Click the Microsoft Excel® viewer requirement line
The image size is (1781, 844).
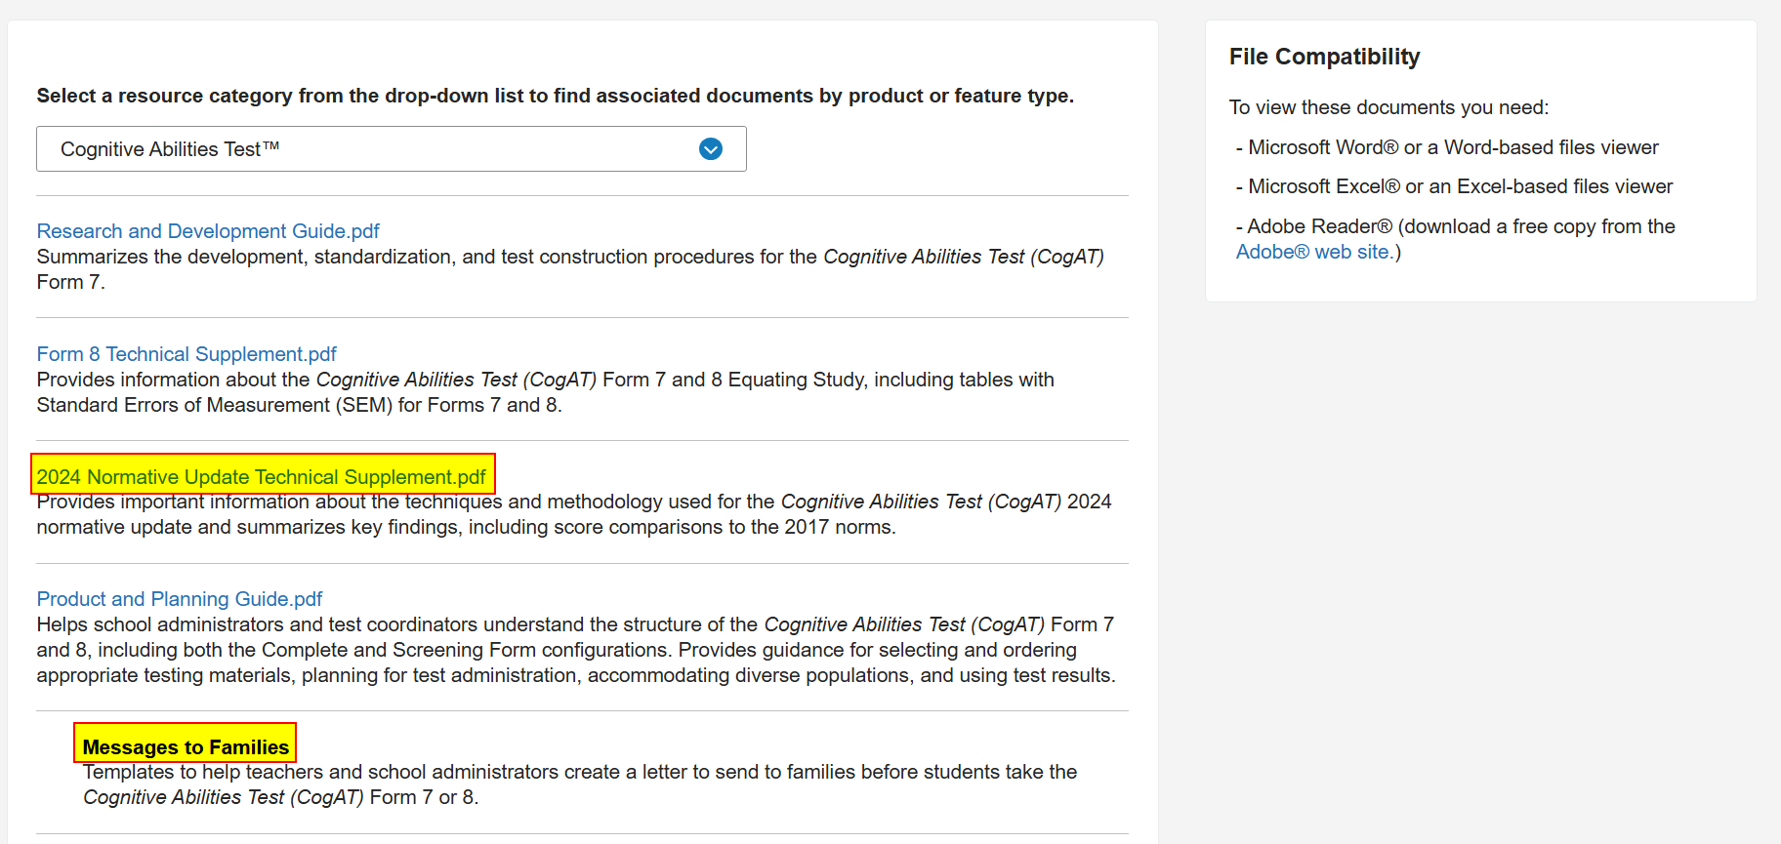coord(1454,186)
